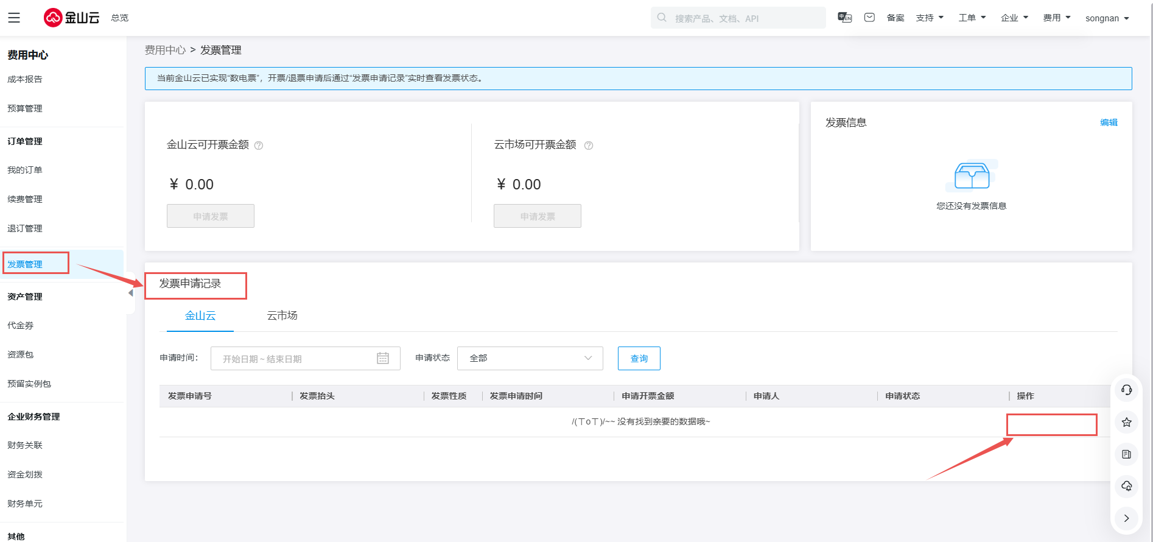
Task: Open the 费用 top menu dropdown
Action: coord(1056,18)
